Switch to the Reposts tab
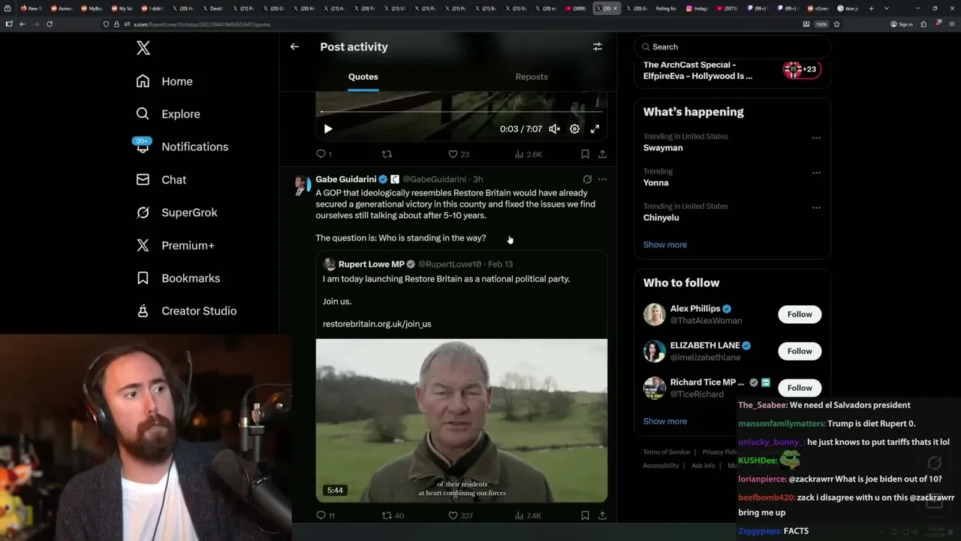Screen dimensions: 961x541 click(x=532, y=77)
